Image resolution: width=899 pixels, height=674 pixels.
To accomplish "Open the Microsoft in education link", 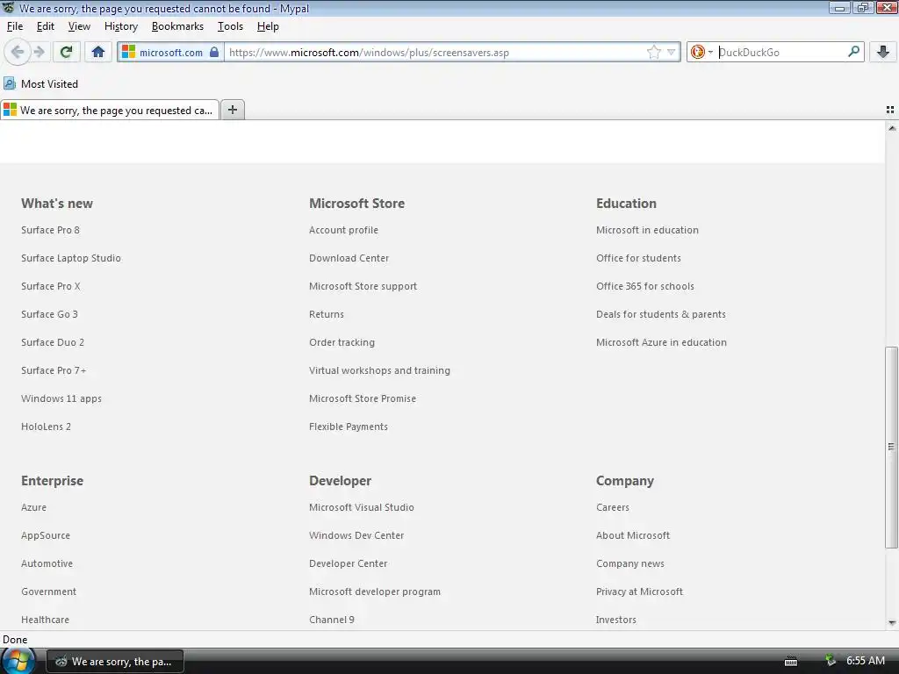I will point(647,230).
